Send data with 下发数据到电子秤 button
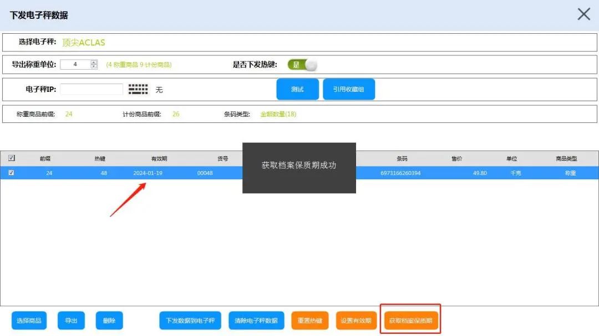The height and width of the screenshot is (336, 599). (x=190, y=321)
